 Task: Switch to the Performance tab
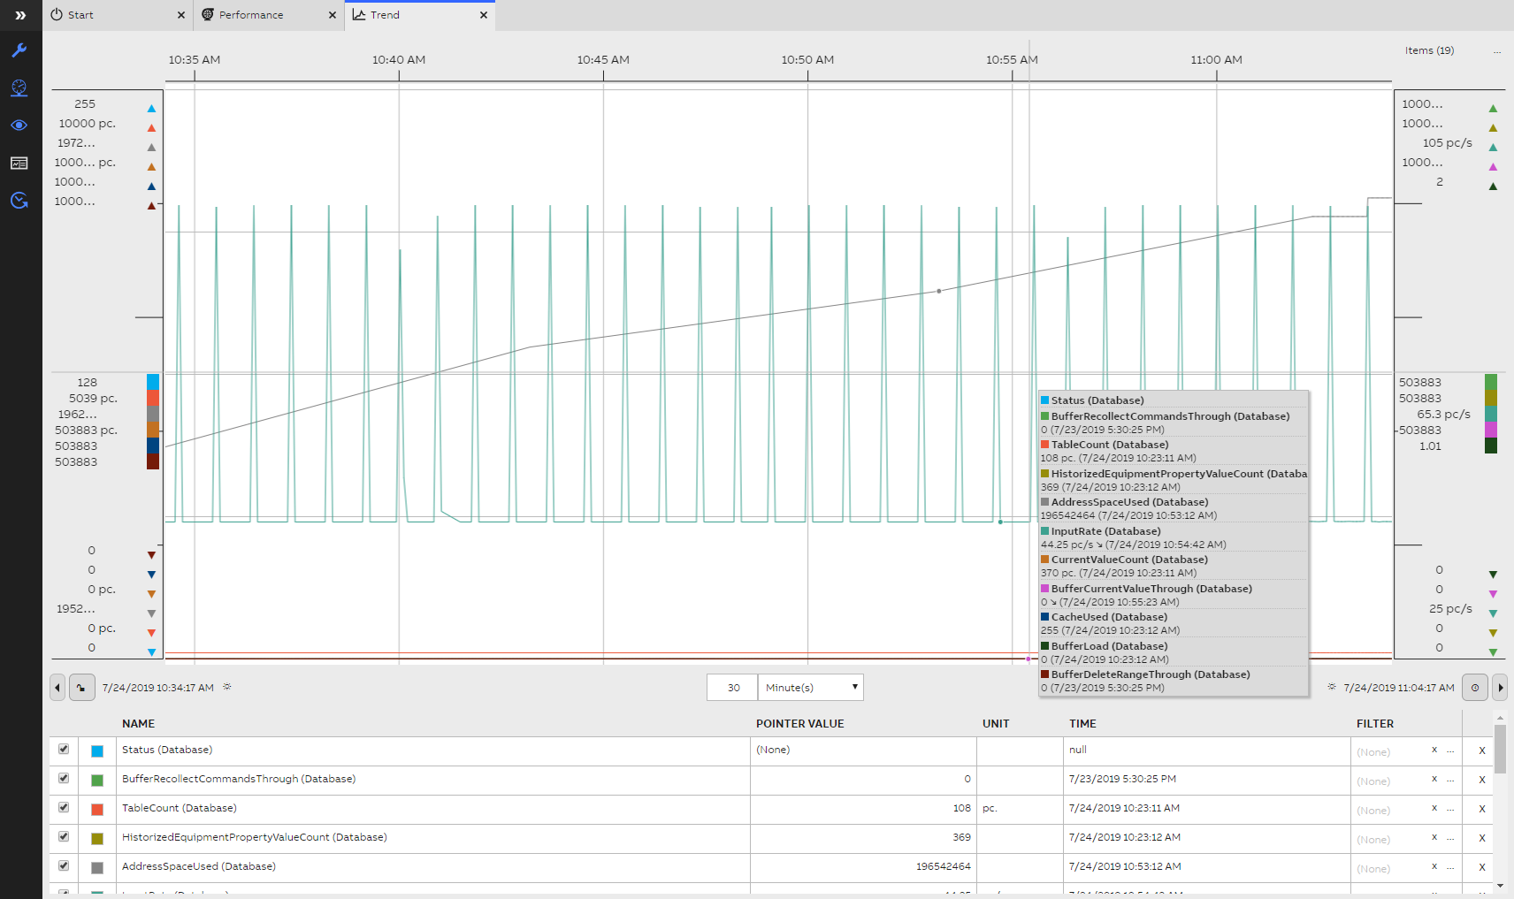click(251, 15)
